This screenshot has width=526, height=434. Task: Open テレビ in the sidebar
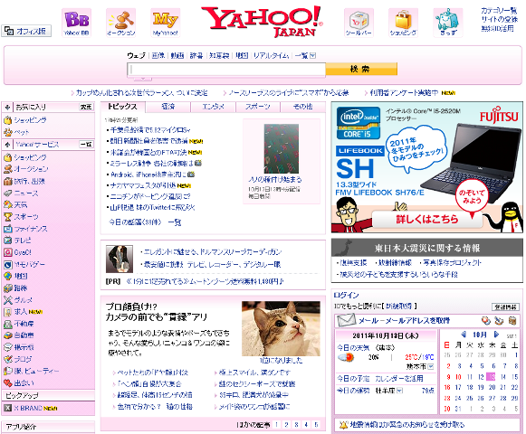coord(23,241)
